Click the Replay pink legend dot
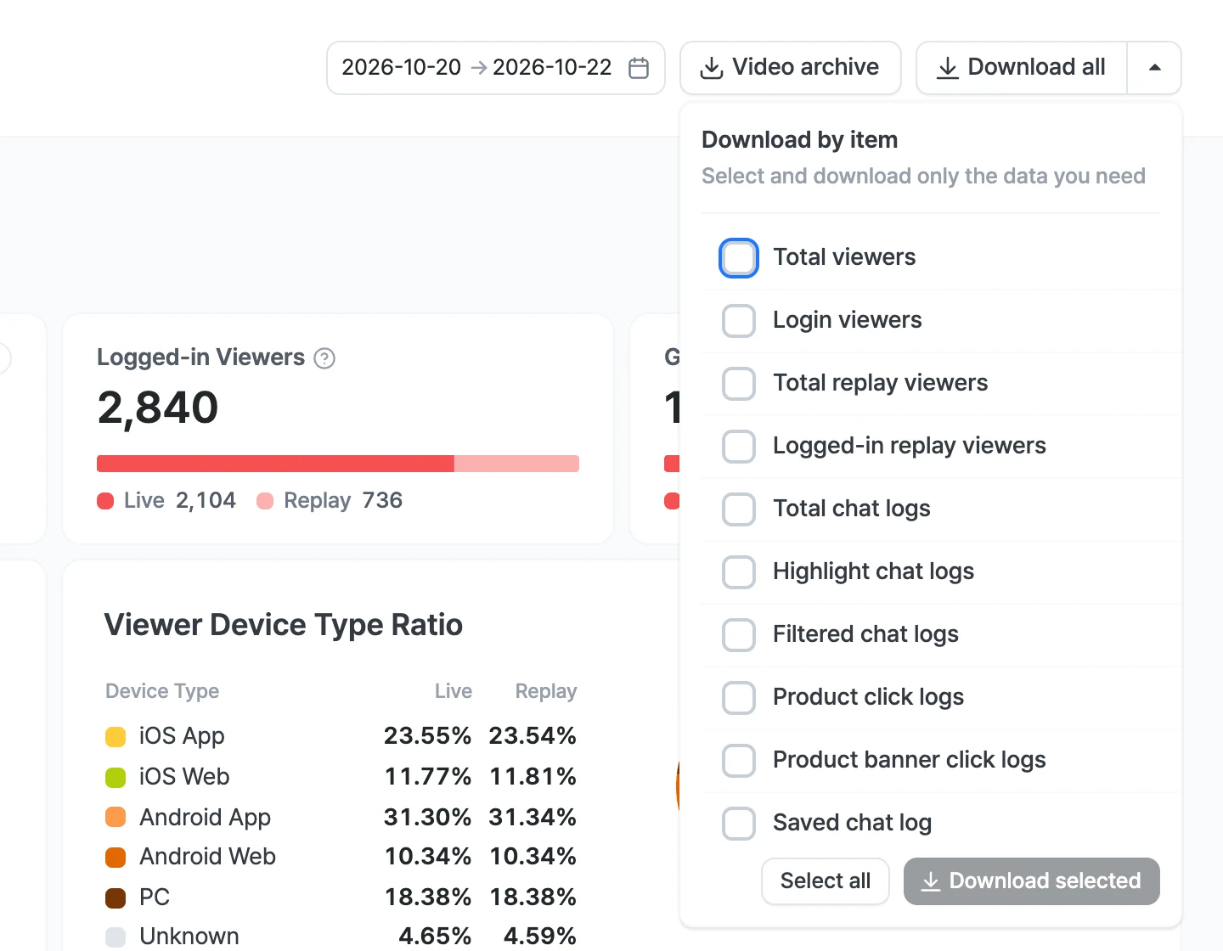Screen dimensions: 1223x951 point(265,501)
